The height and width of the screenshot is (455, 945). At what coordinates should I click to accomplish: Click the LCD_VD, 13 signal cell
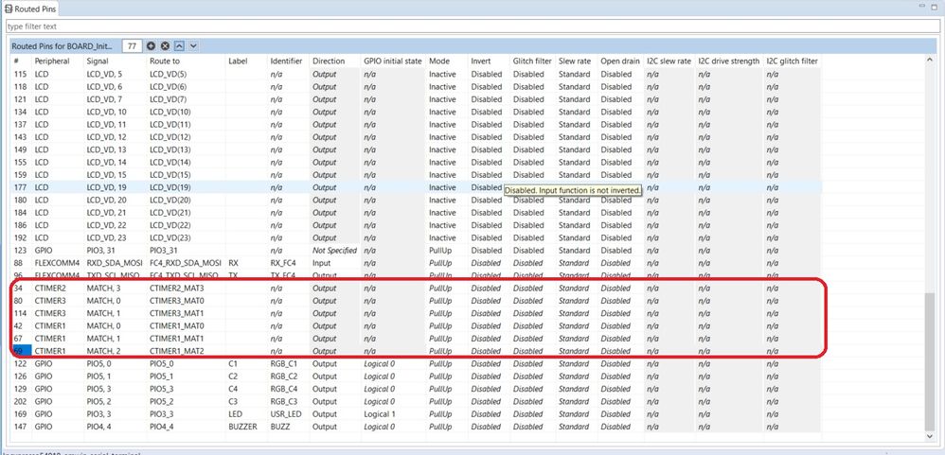107,149
